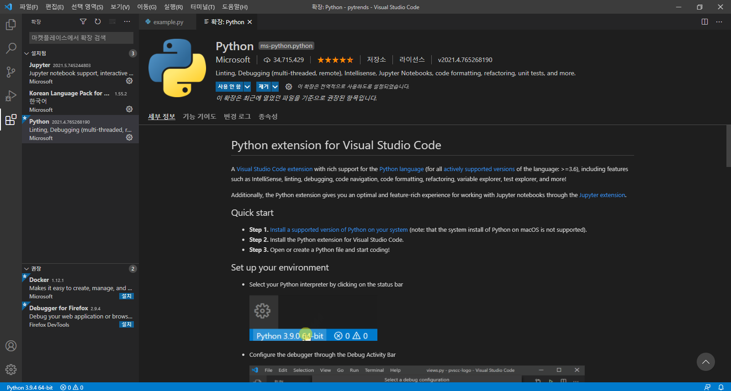Open manage gear for Korean Language Pack
Image resolution: width=731 pixels, height=391 pixels.
(x=129, y=109)
